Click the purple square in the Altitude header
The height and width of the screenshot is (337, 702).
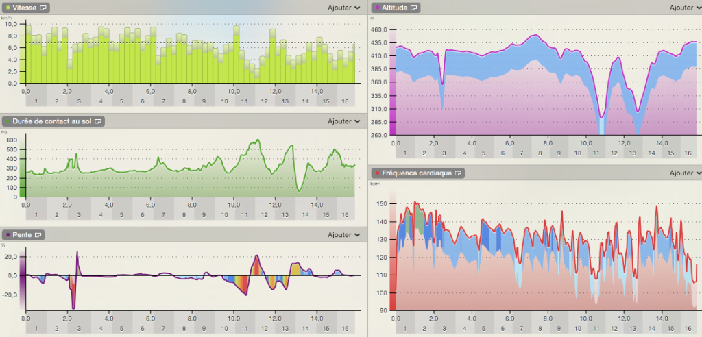(377, 8)
